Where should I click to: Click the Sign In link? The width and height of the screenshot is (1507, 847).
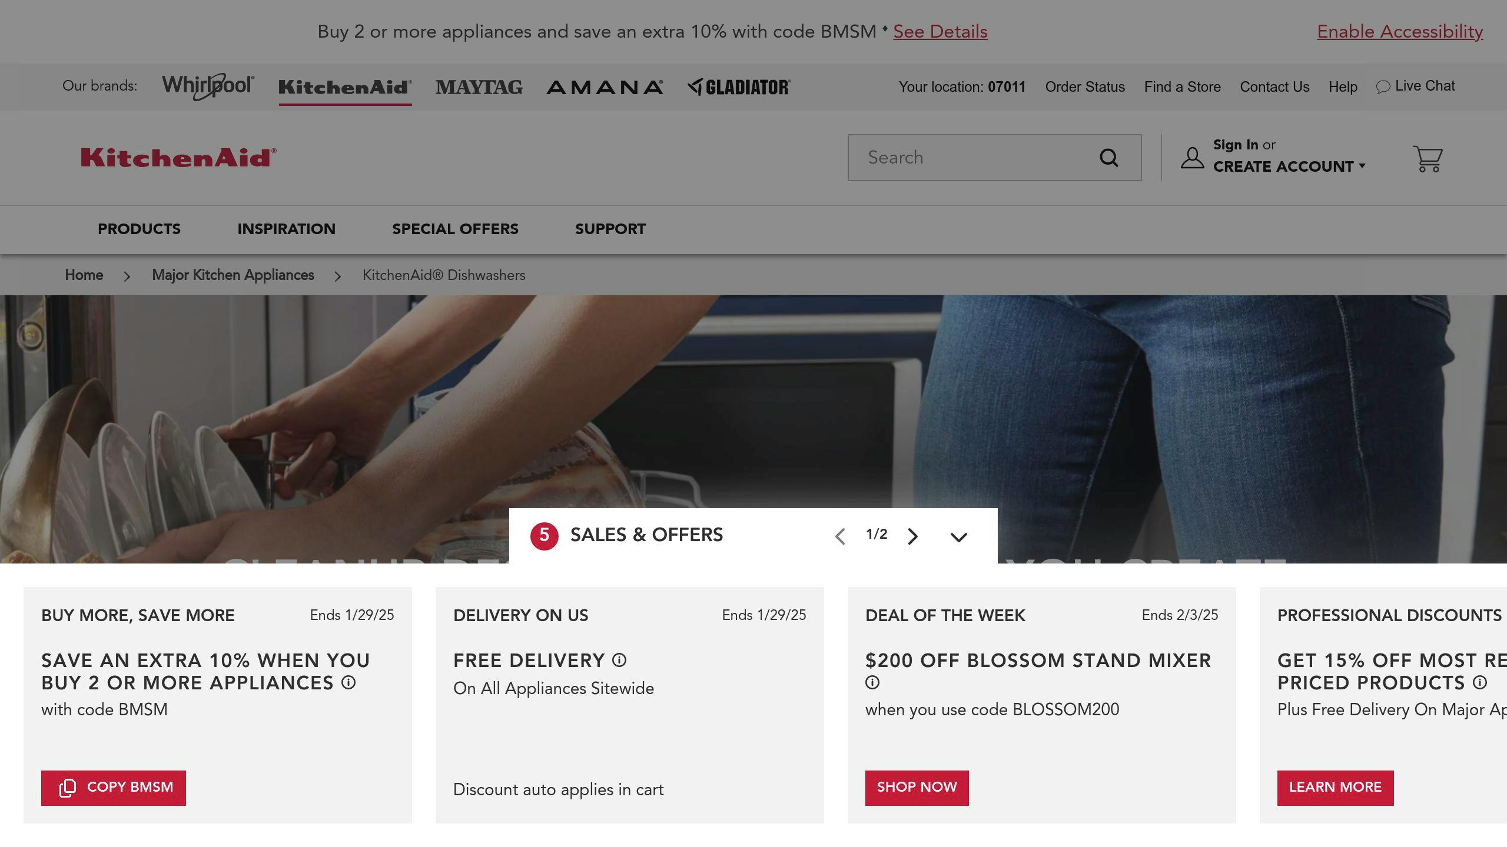[x=1235, y=145]
